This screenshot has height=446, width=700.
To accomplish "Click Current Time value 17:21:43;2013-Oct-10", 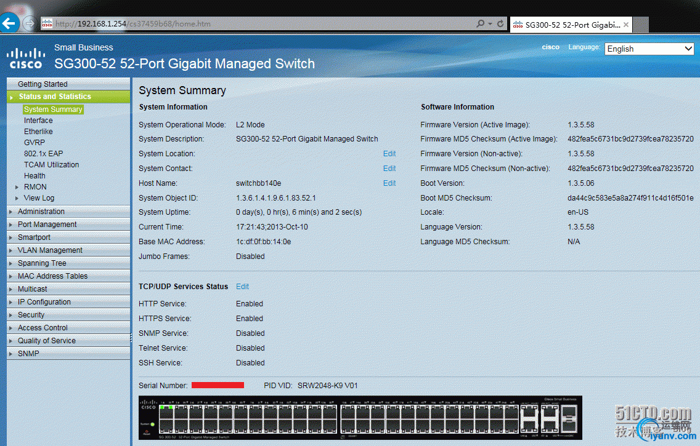I will click(x=272, y=227).
